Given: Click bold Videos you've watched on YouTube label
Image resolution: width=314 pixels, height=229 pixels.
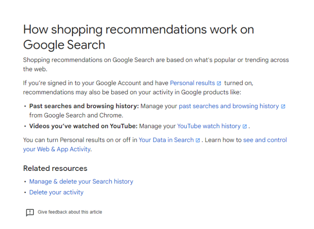Looking at the screenshot, I should (x=83, y=126).
